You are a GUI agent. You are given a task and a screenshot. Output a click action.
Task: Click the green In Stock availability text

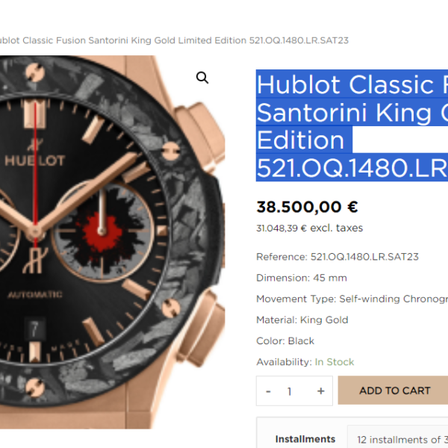(x=335, y=362)
